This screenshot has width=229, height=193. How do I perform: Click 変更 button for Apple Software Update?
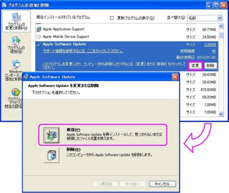point(195,66)
